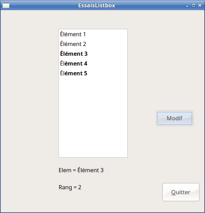Select Élément 1 in the listbox

point(93,34)
